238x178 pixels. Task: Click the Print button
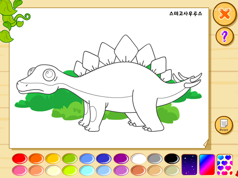point(224,125)
